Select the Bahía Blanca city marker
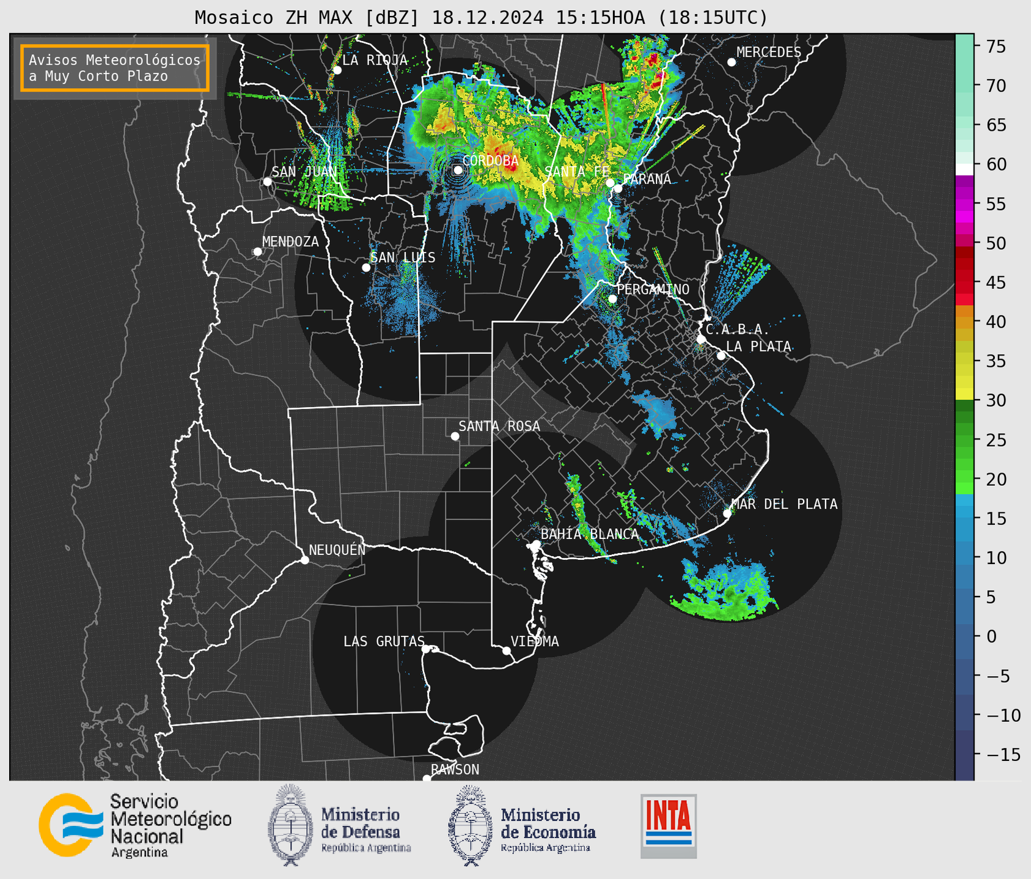 tap(536, 544)
